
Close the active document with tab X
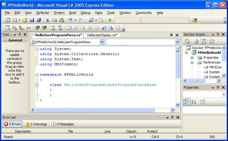tap(177, 35)
